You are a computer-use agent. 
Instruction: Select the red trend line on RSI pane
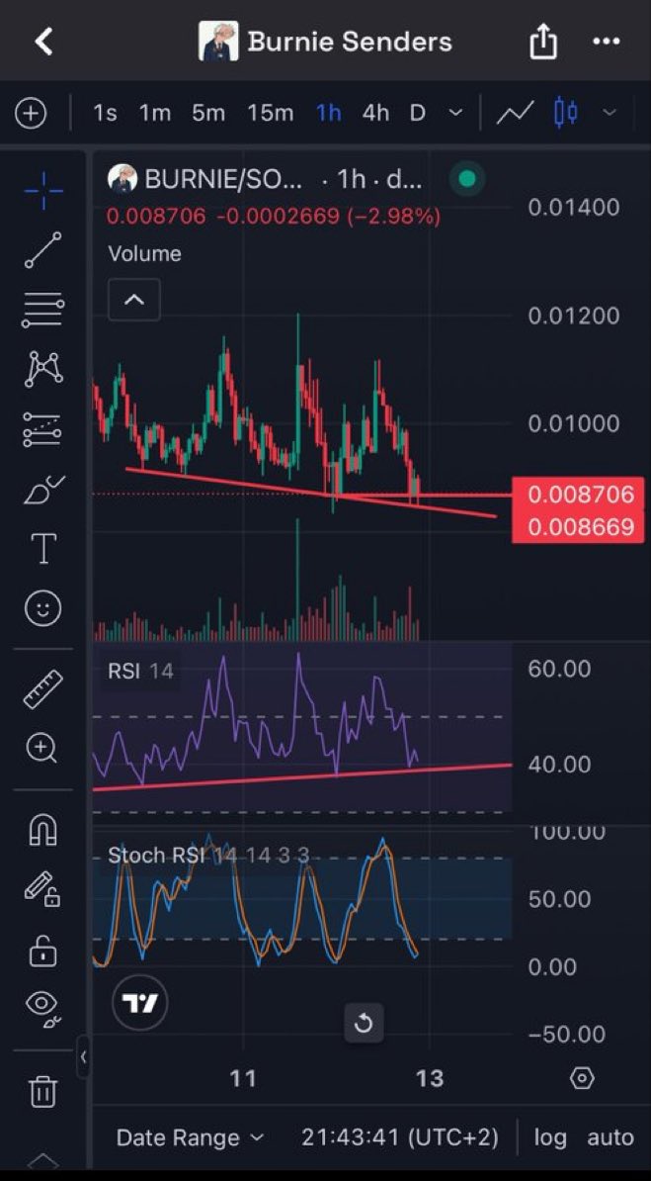coord(301,776)
